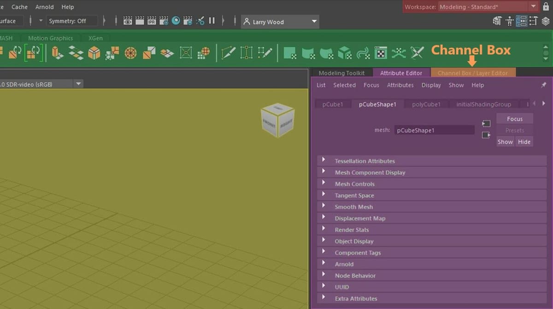Open the SDR-video (sRGB) view transform dropdown
This screenshot has height=309, width=553.
tap(41, 84)
